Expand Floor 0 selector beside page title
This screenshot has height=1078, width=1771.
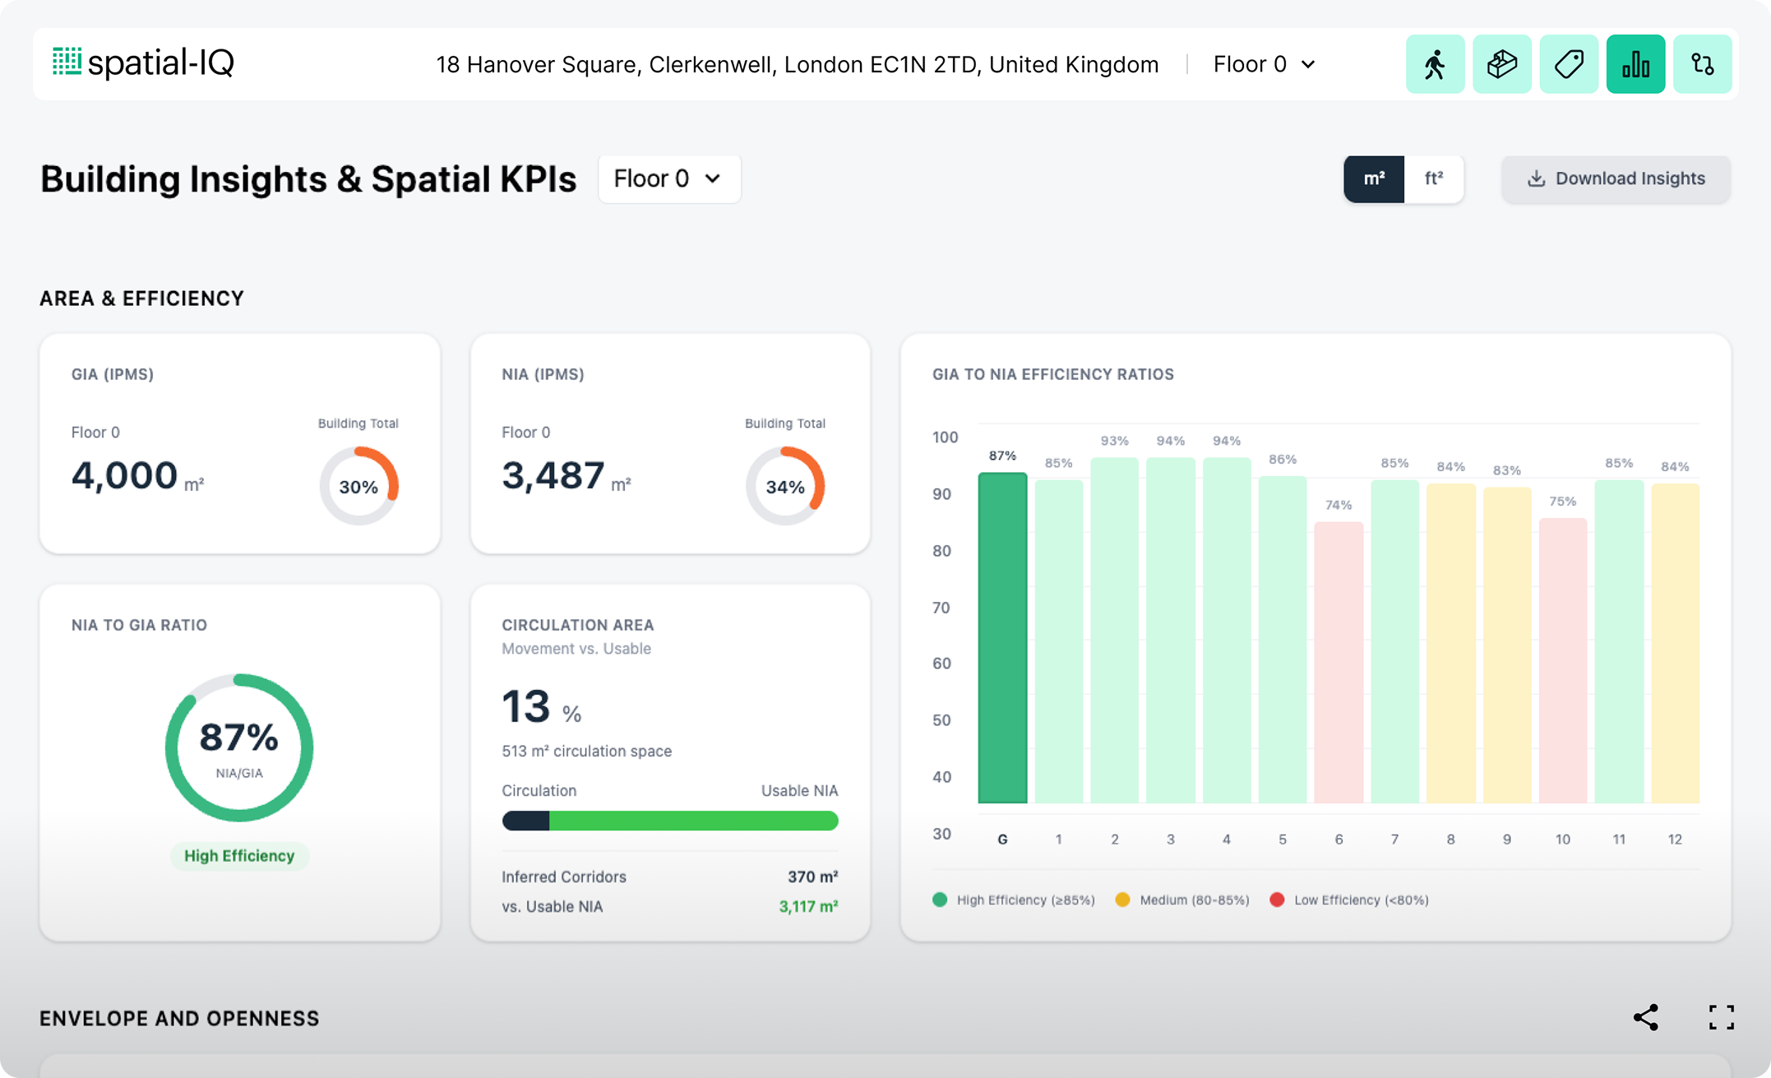point(668,178)
